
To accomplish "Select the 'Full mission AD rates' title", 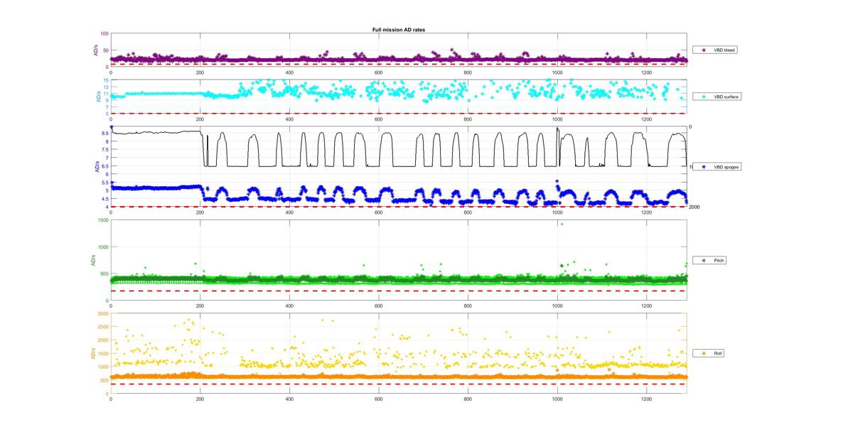I will pyautogui.click(x=399, y=30).
